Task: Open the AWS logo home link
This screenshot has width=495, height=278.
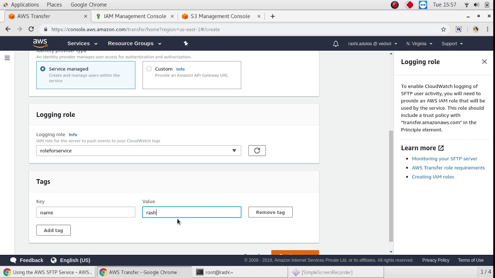Action: 40,43
